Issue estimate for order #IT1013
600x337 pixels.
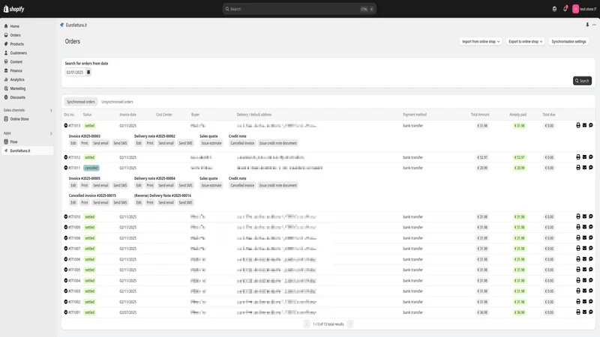[x=211, y=143]
